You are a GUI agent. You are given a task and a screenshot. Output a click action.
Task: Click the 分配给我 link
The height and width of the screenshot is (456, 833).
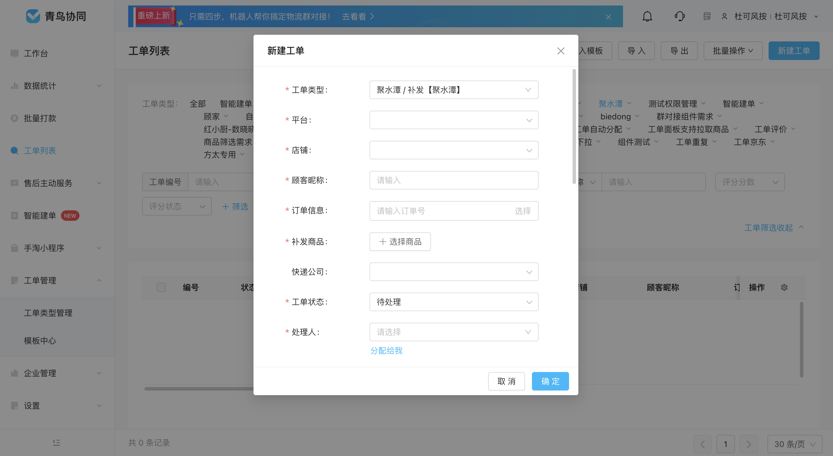click(x=386, y=351)
